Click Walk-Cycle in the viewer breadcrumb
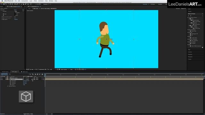Viewport: 205px width, 115px height. click(x=36, y=9)
